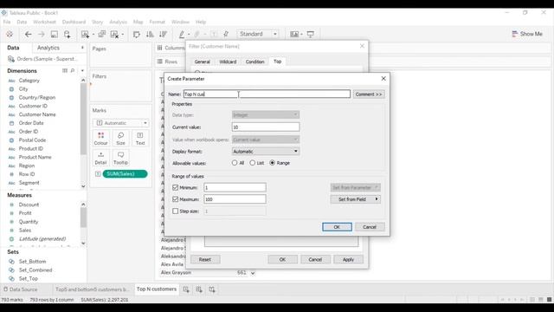This screenshot has height=312, width=554.
Task: Switch to the Wildcard tab in Filter dialog
Action: coord(228,62)
